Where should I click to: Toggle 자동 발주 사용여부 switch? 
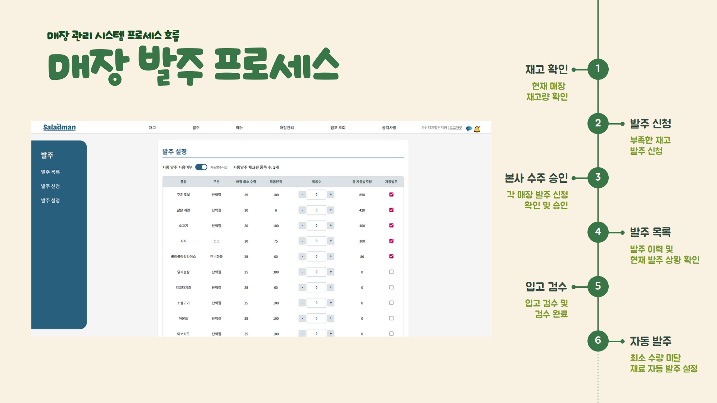point(201,167)
